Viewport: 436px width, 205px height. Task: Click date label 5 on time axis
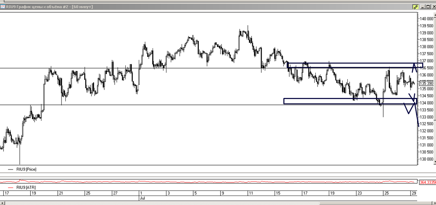[x=195, y=193]
